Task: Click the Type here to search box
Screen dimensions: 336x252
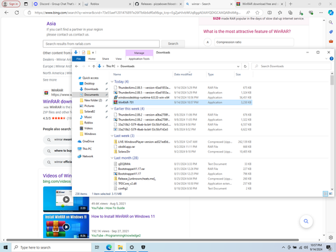Action: 51,247
